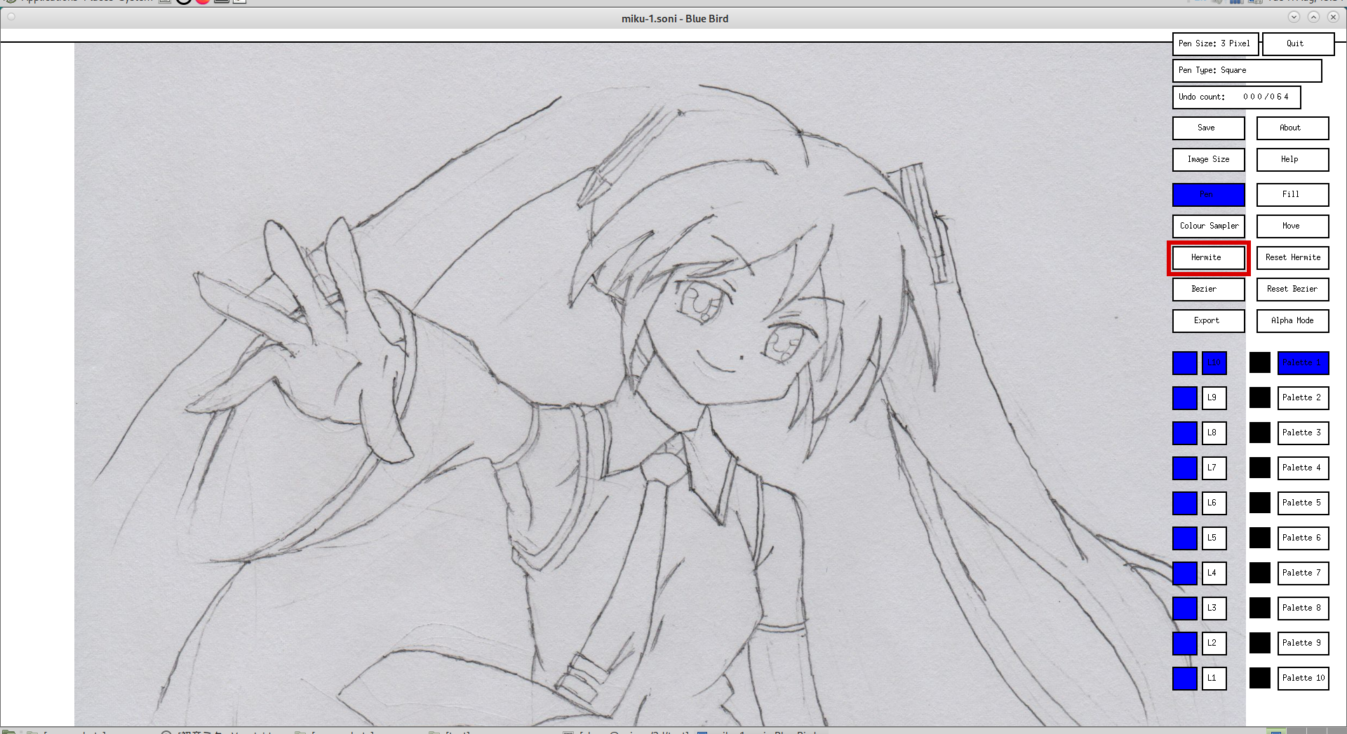Image resolution: width=1347 pixels, height=734 pixels.
Task: Select layer L8
Action: coord(1214,433)
